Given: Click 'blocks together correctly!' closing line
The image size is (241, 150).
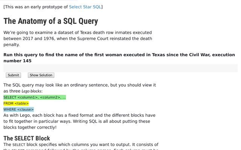Looking at the screenshot, I should point(30,127).
